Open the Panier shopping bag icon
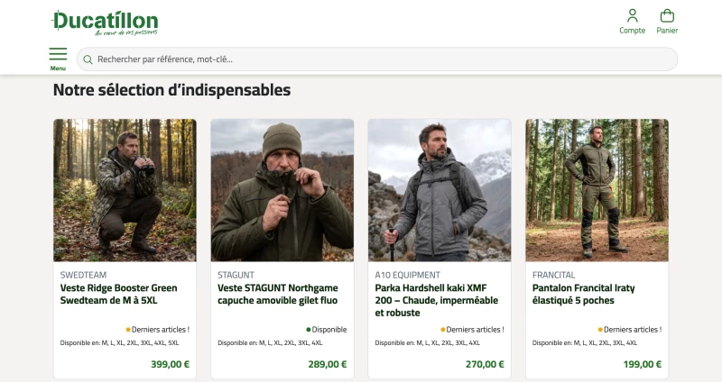722x382 pixels. [x=667, y=22]
